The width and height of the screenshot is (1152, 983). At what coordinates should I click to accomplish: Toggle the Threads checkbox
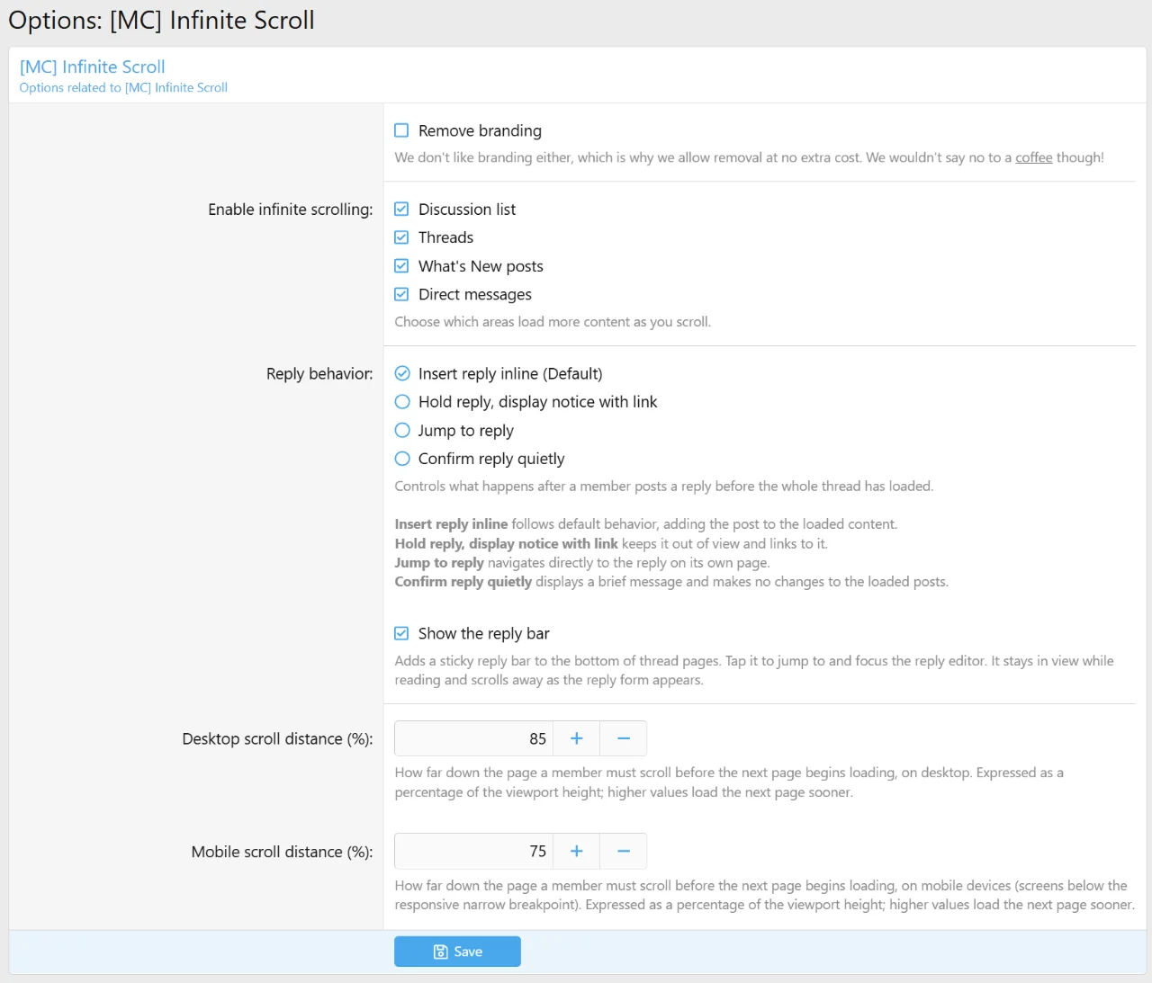click(401, 237)
